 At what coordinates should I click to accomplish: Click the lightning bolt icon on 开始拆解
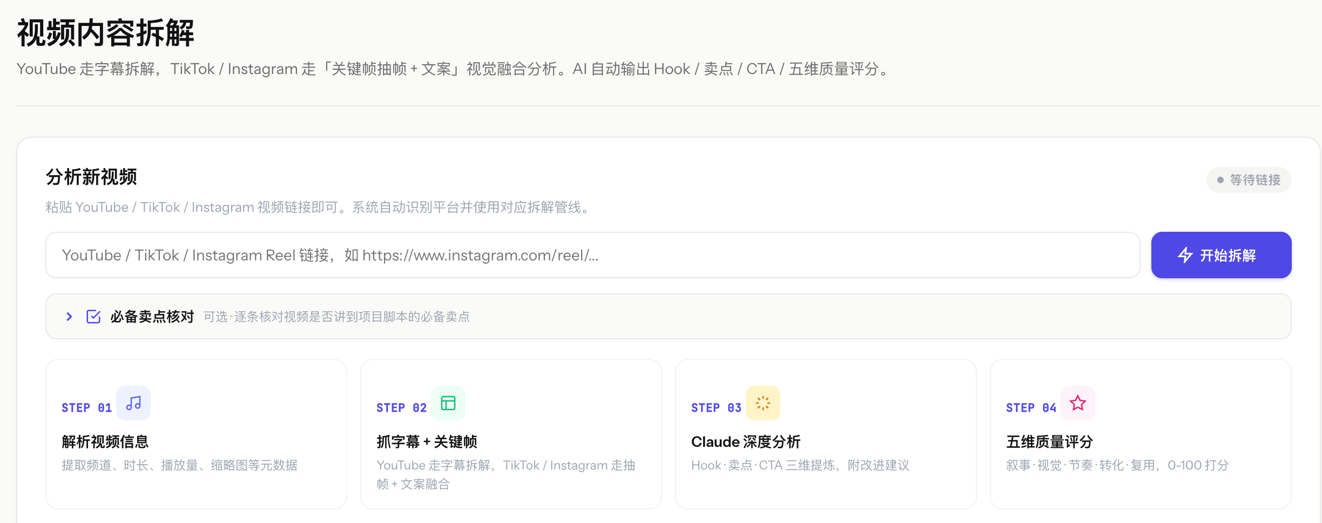[1185, 255]
